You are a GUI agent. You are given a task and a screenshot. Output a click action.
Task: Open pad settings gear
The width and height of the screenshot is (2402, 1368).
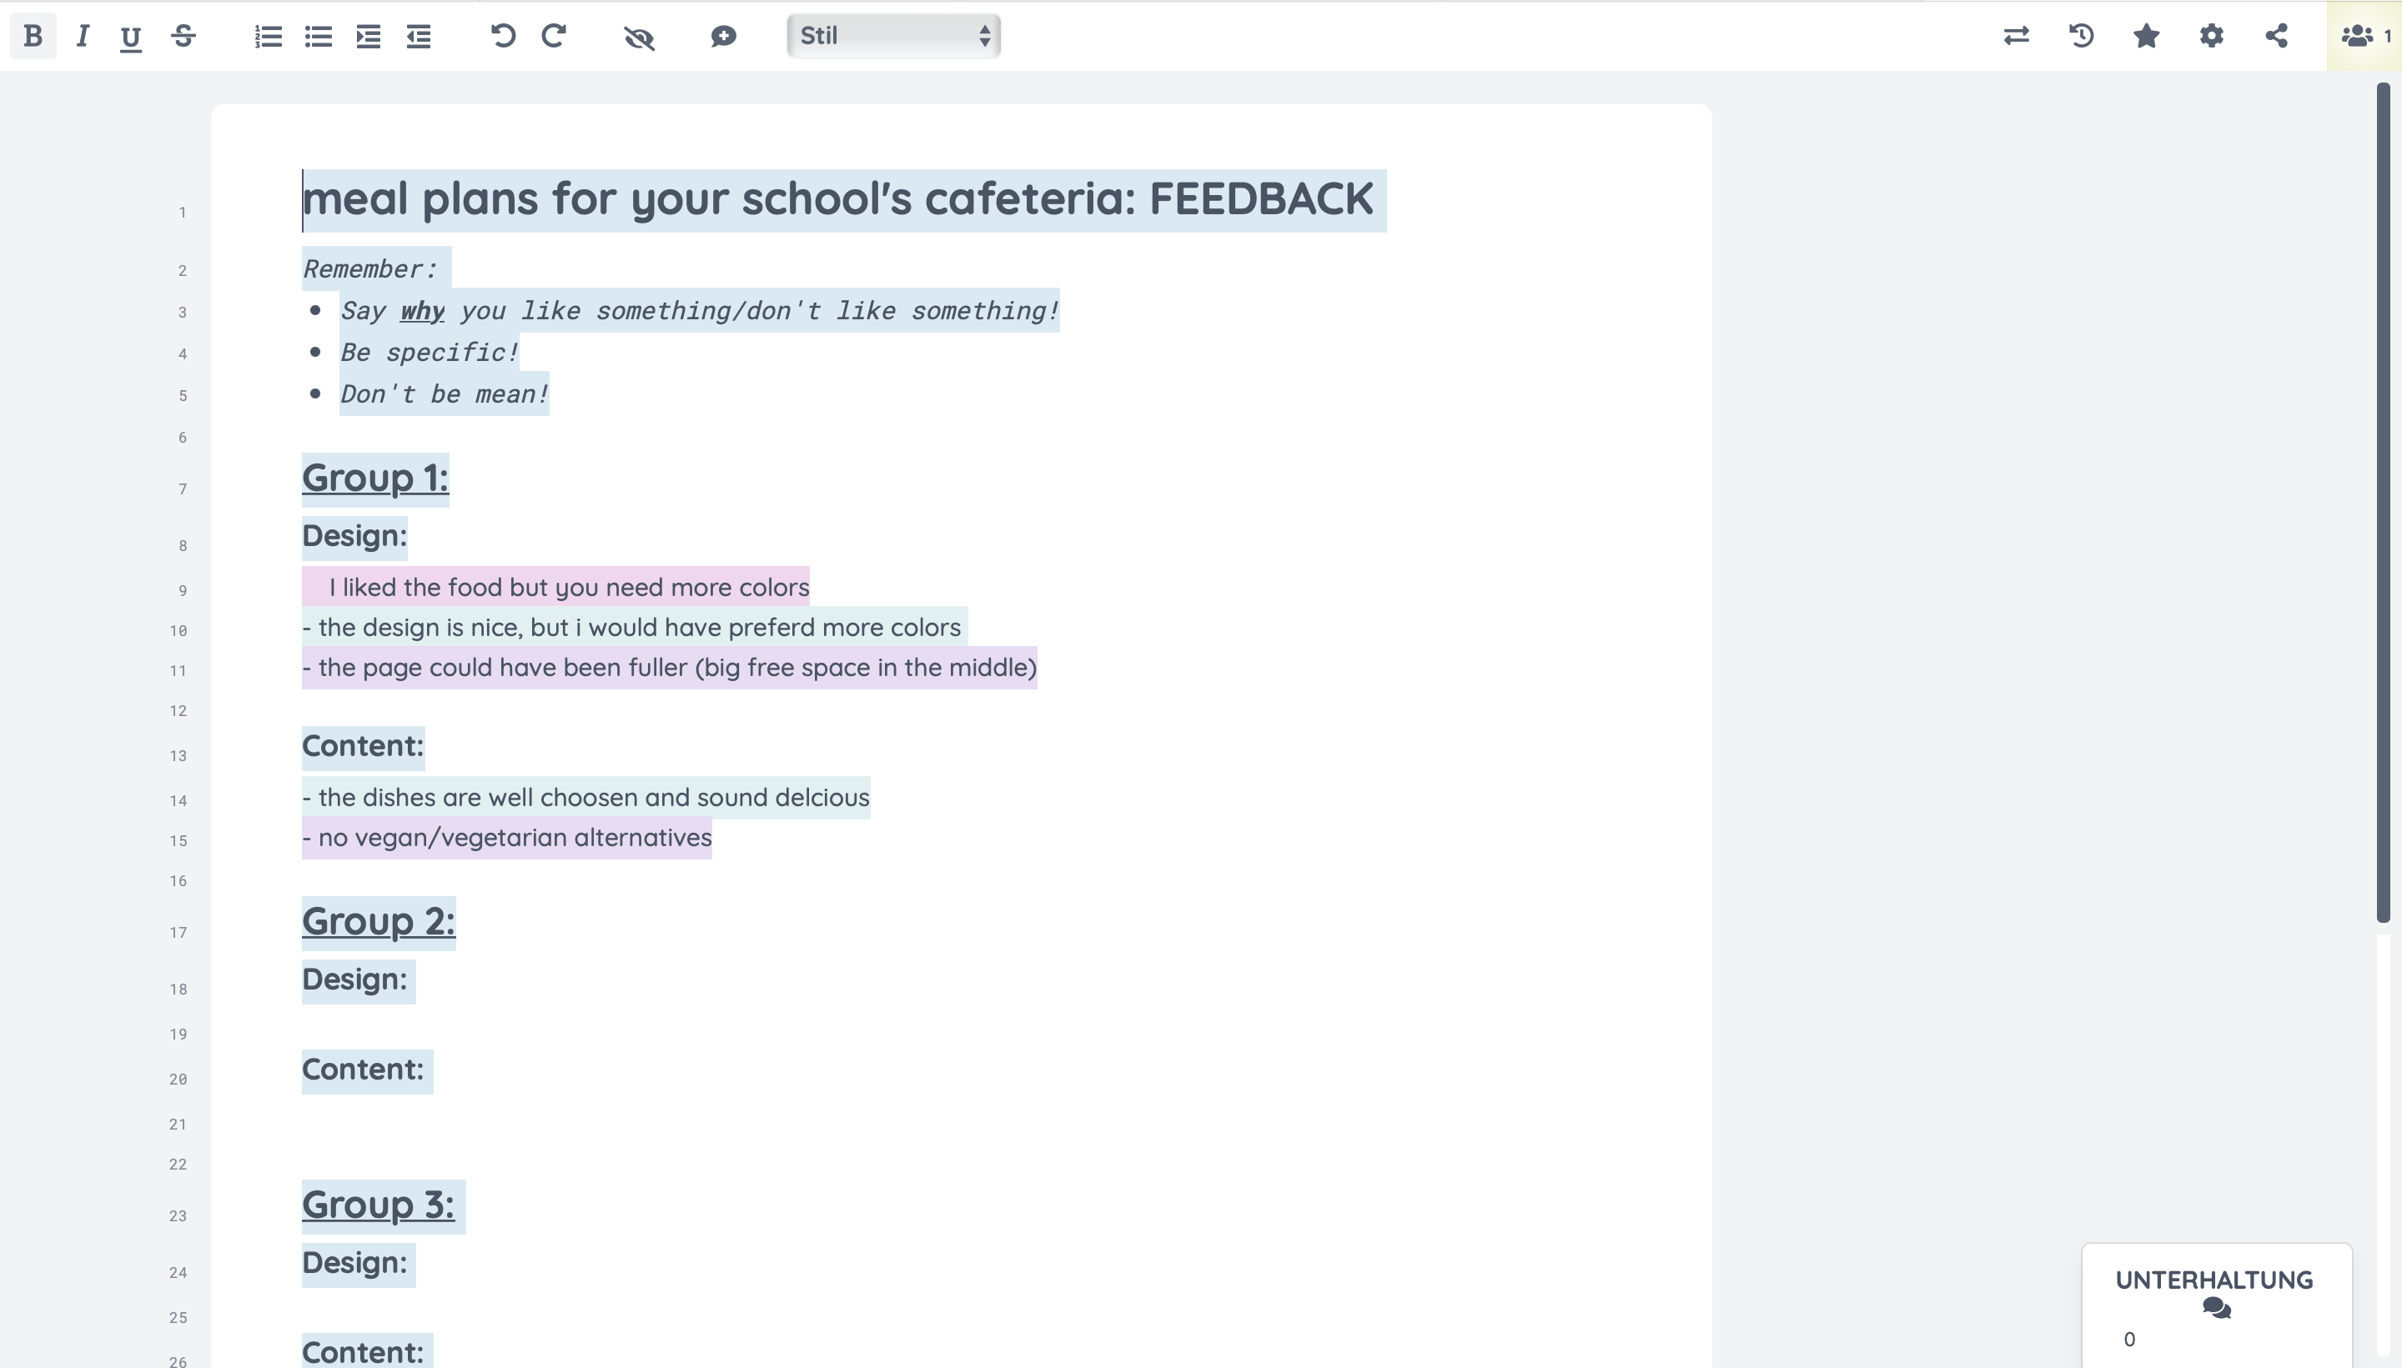click(2211, 36)
